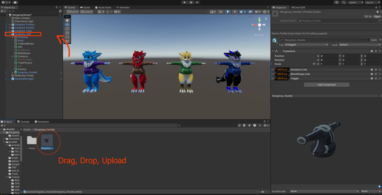Open the Assets folder in Project grid
The width and height of the screenshot is (382, 195).
(32, 140)
